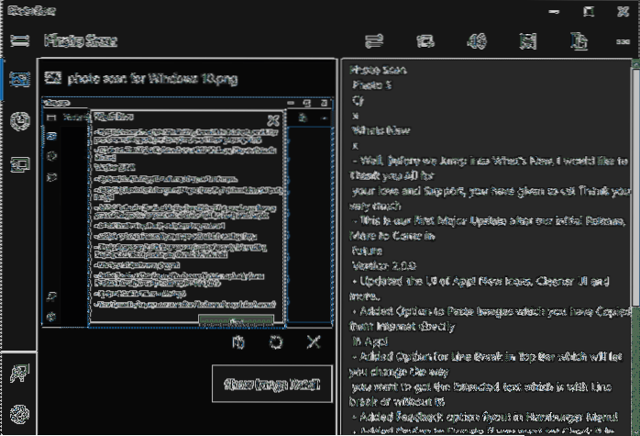Click the round second icon in left sidebar
The width and height of the screenshot is (640, 436).
click(18, 122)
